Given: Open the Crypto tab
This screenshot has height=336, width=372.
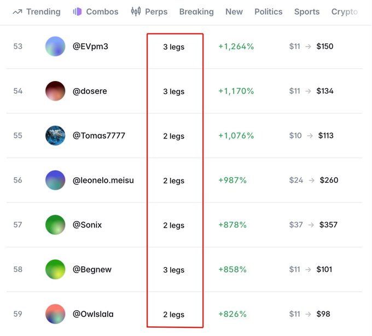Looking at the screenshot, I should 345,11.
